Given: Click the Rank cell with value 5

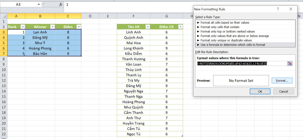Looking at the screenshot, I should (16, 53).
